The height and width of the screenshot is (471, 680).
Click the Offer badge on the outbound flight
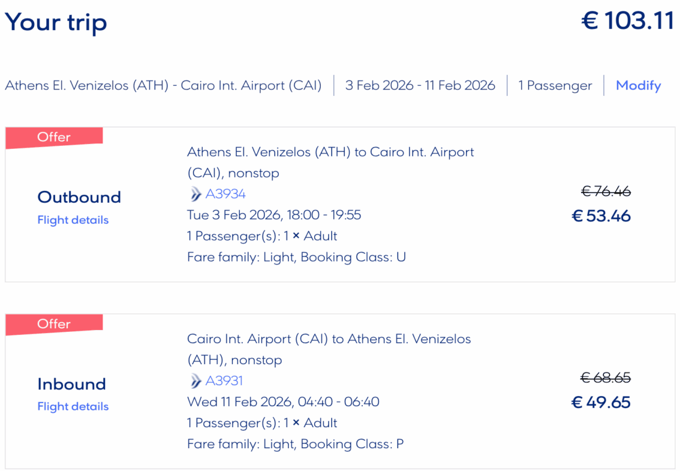click(x=54, y=137)
